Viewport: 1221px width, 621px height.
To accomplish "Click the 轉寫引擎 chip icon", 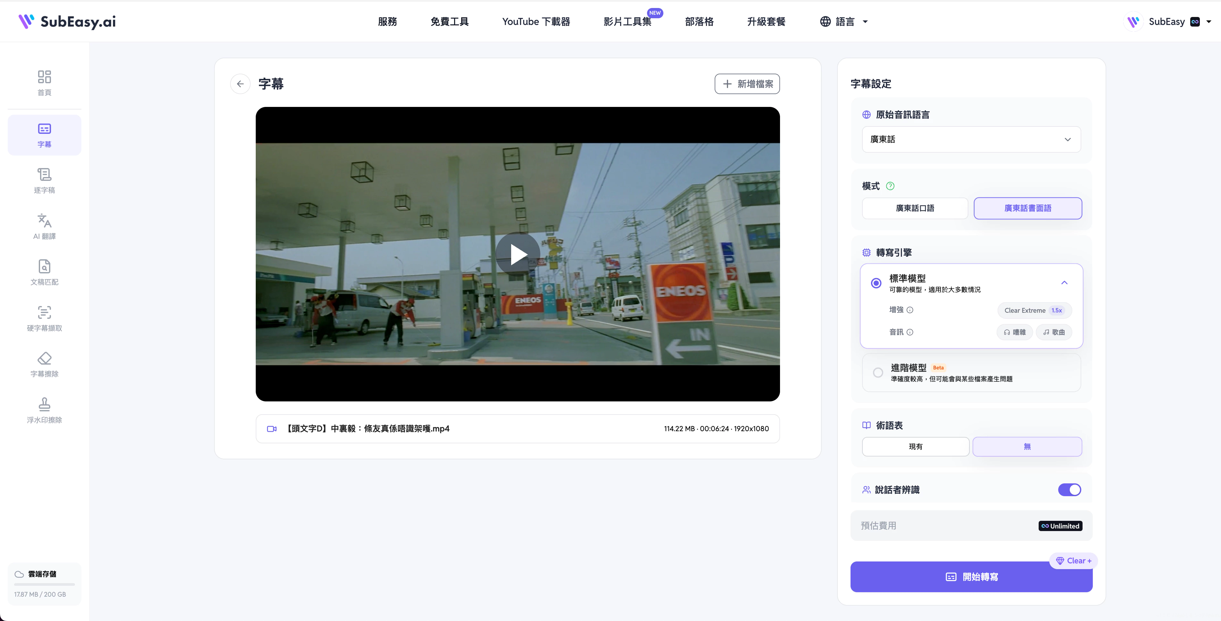I will tap(866, 253).
